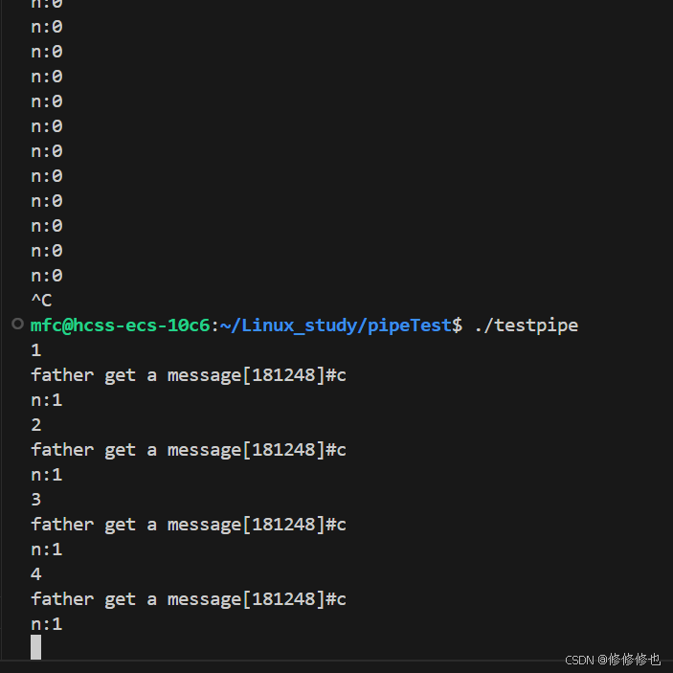Screen dimensions: 673x673
Task: Click the command decoration circle beside the prompt
Action: click(17, 324)
